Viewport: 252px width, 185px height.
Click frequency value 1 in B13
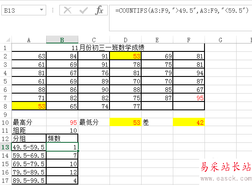[x=62, y=147]
